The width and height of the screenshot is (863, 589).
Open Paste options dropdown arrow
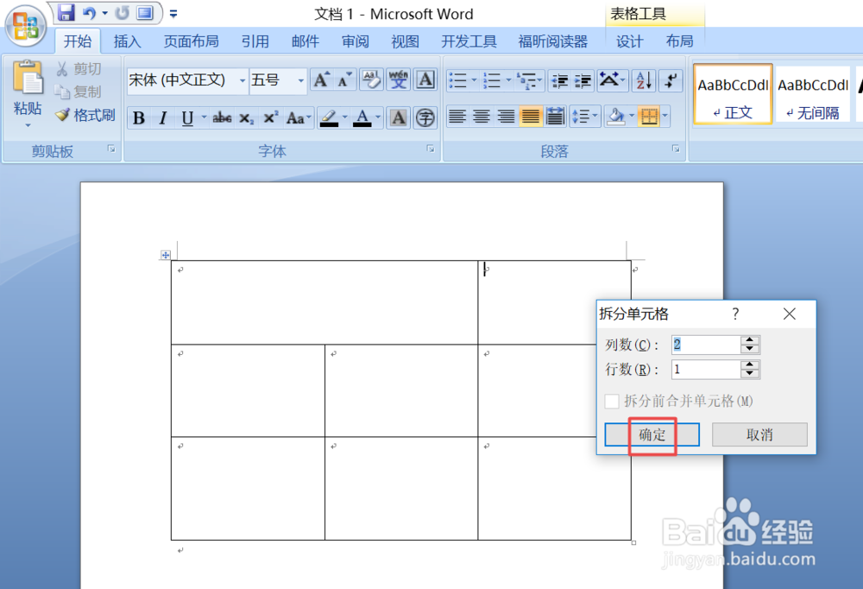click(28, 125)
